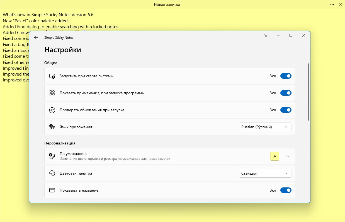
Task: Open the Стандарт color palette dropdown
Action: (x=265, y=173)
